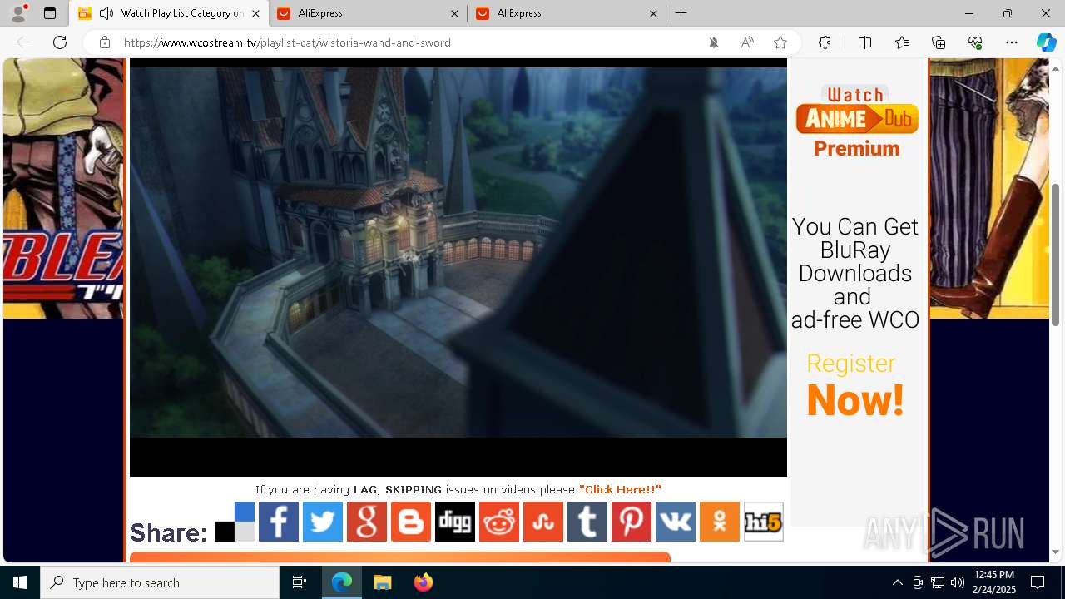The width and height of the screenshot is (1065, 599).
Task: Open Edge Settings and more menu
Action: pyautogui.click(x=1012, y=42)
